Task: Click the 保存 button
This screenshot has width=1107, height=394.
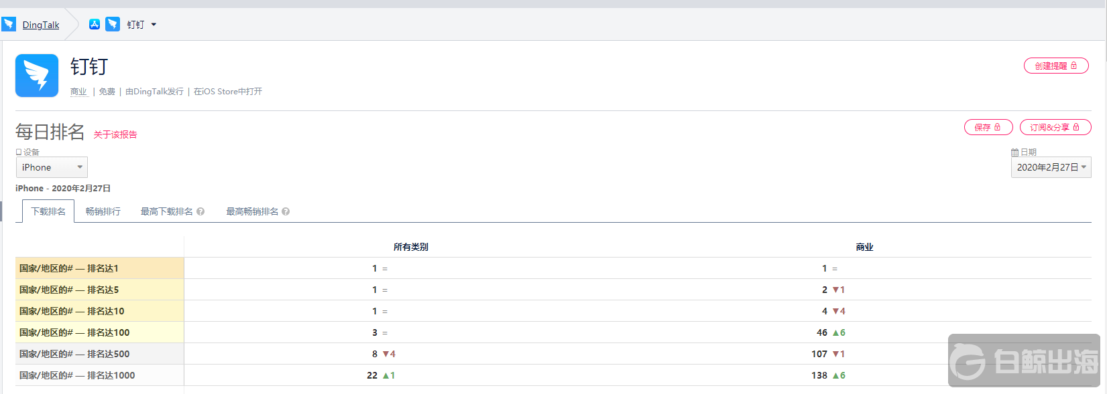Action: [988, 127]
